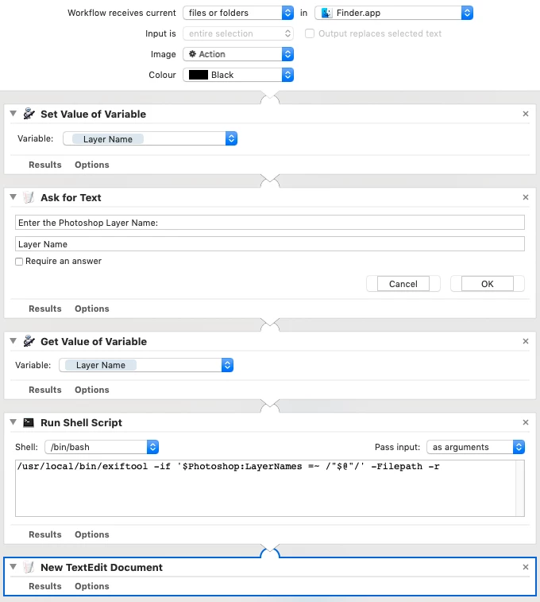Image resolution: width=540 pixels, height=602 pixels.
Task: Remove the Ask for Text action
Action: coord(526,197)
